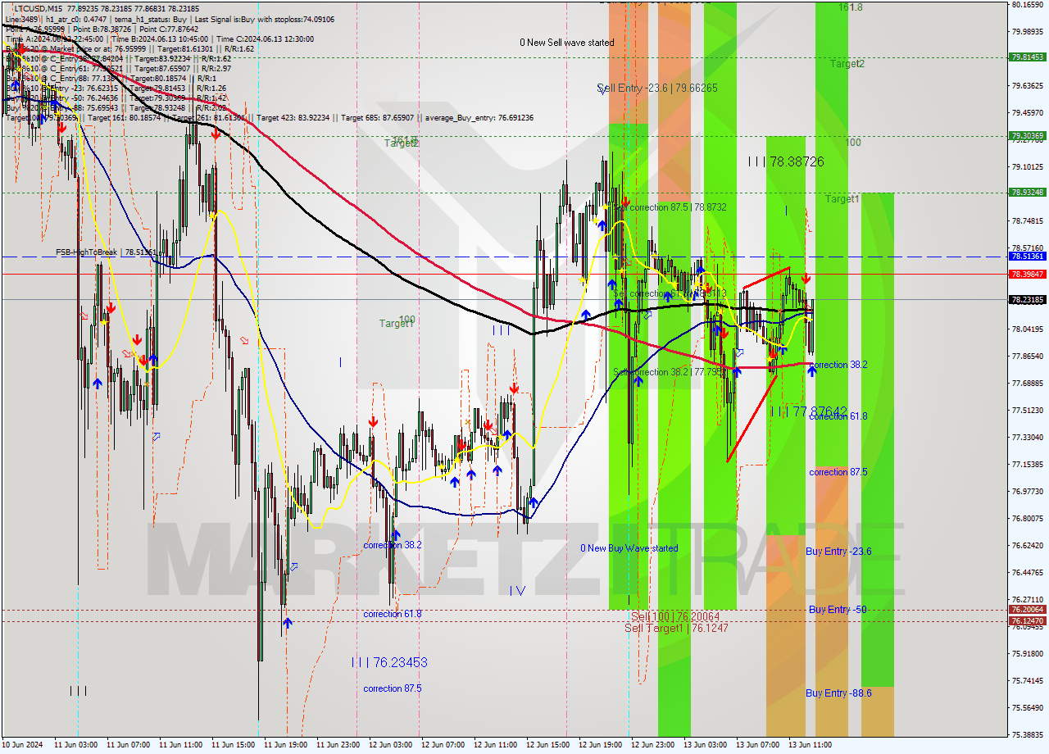Click the '0 New Sell wave started' annotation
1049x754 pixels.
(x=566, y=43)
